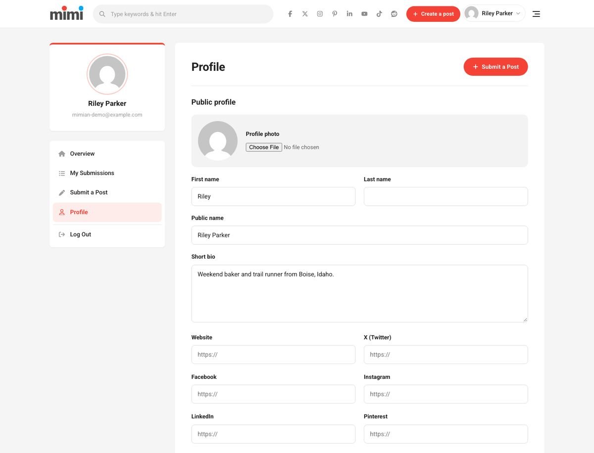Open the X social icon in header
Image resolution: width=594 pixels, height=453 pixels.
pos(305,14)
